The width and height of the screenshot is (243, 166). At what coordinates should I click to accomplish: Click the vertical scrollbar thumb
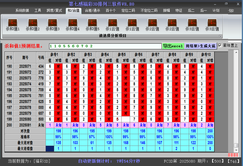(236, 145)
